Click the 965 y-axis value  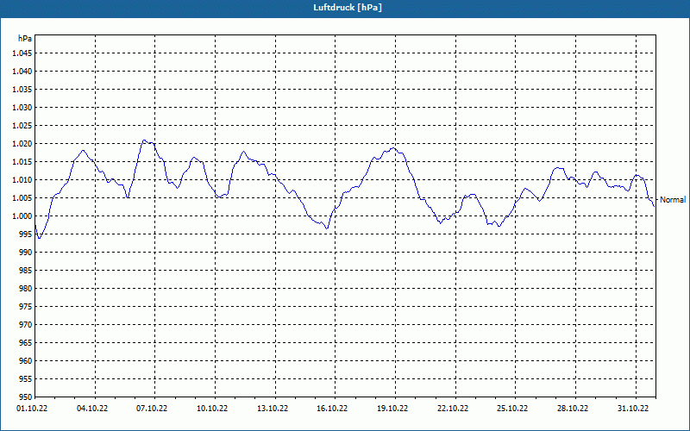pyautogui.click(x=26, y=342)
